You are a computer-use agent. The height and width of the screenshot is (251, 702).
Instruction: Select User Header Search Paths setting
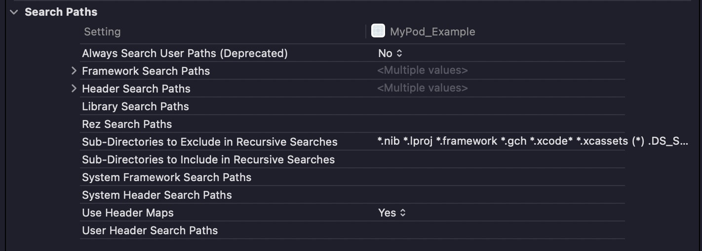click(x=150, y=230)
